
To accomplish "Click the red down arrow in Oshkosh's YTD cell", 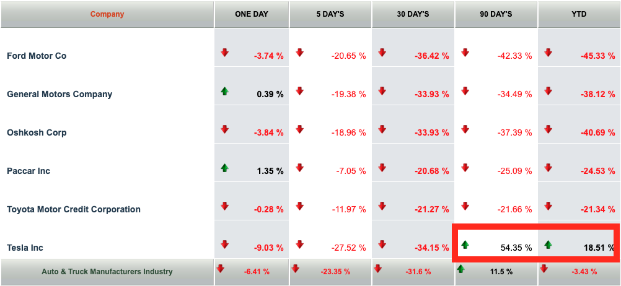I will pyautogui.click(x=548, y=129).
